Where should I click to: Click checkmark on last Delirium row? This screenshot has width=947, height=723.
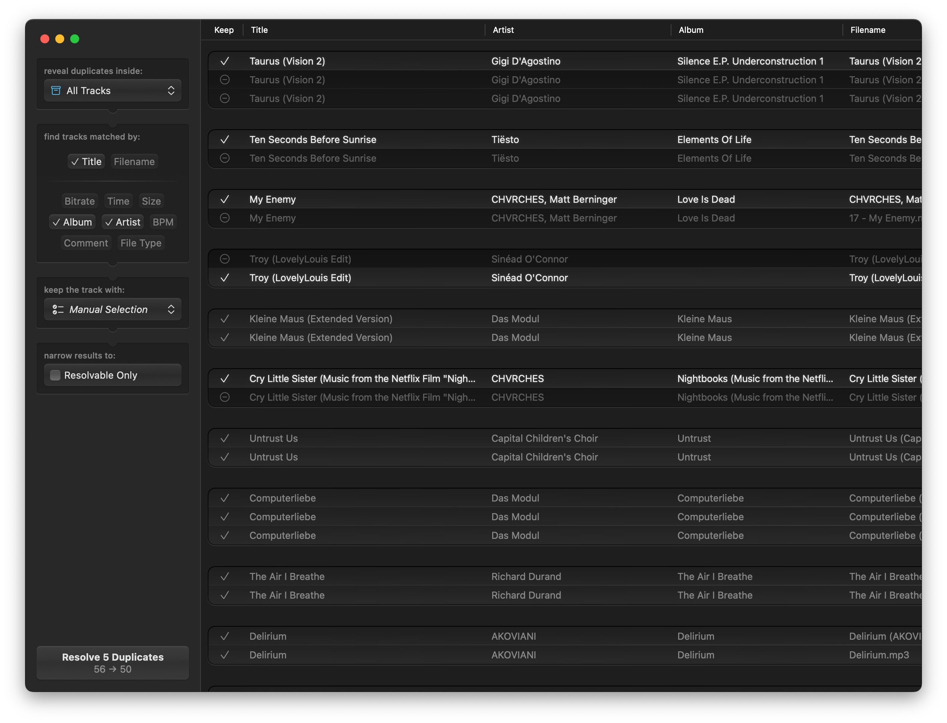pyautogui.click(x=224, y=655)
